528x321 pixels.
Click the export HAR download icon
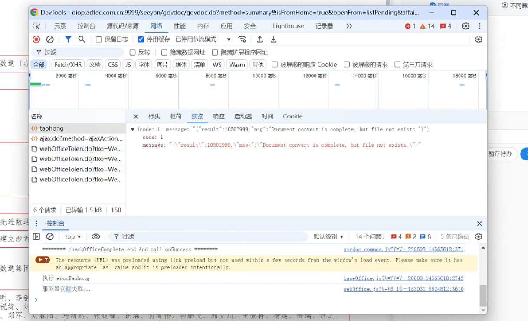pos(274,39)
